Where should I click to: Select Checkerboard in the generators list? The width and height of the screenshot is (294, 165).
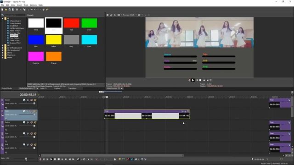click(x=15, y=21)
